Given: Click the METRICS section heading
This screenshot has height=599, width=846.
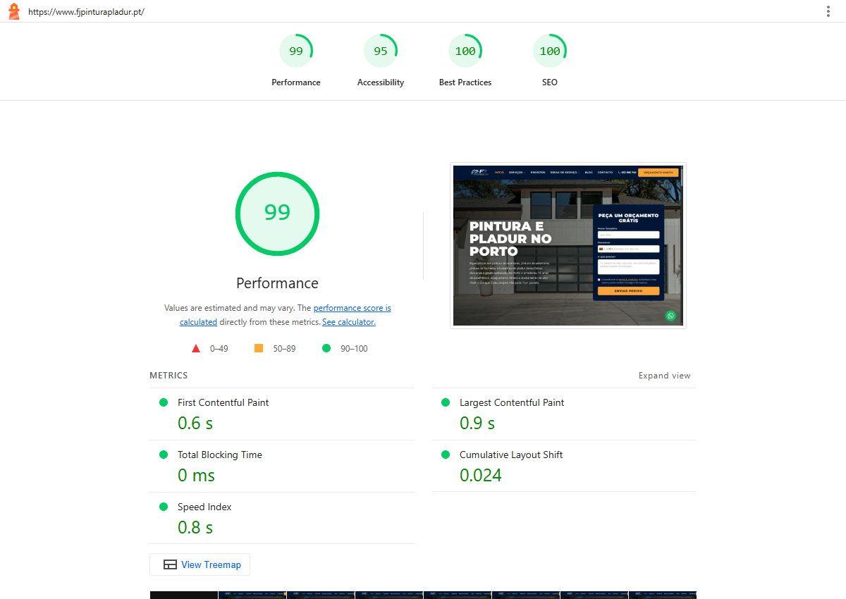Looking at the screenshot, I should 168,376.
